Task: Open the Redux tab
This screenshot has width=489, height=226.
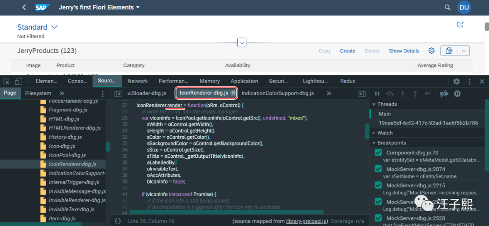Action: (348, 81)
